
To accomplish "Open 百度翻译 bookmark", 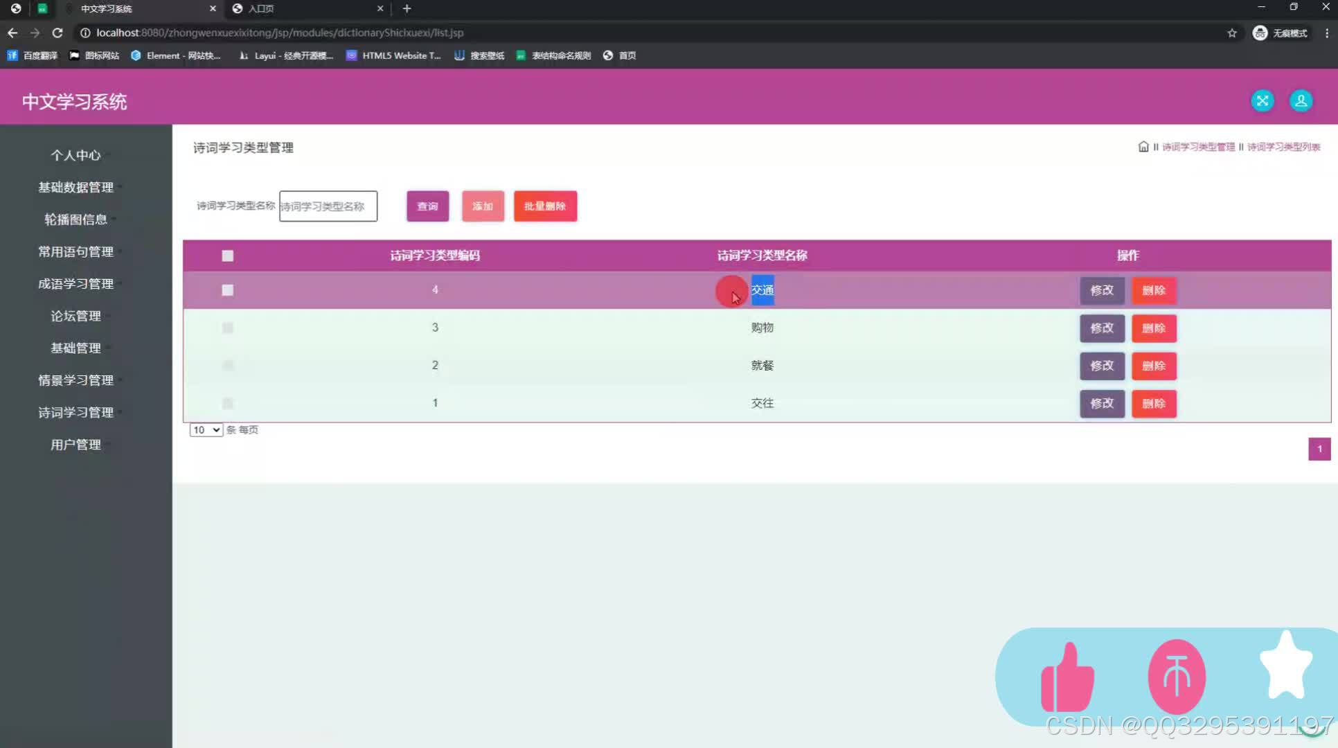I will tap(33, 55).
